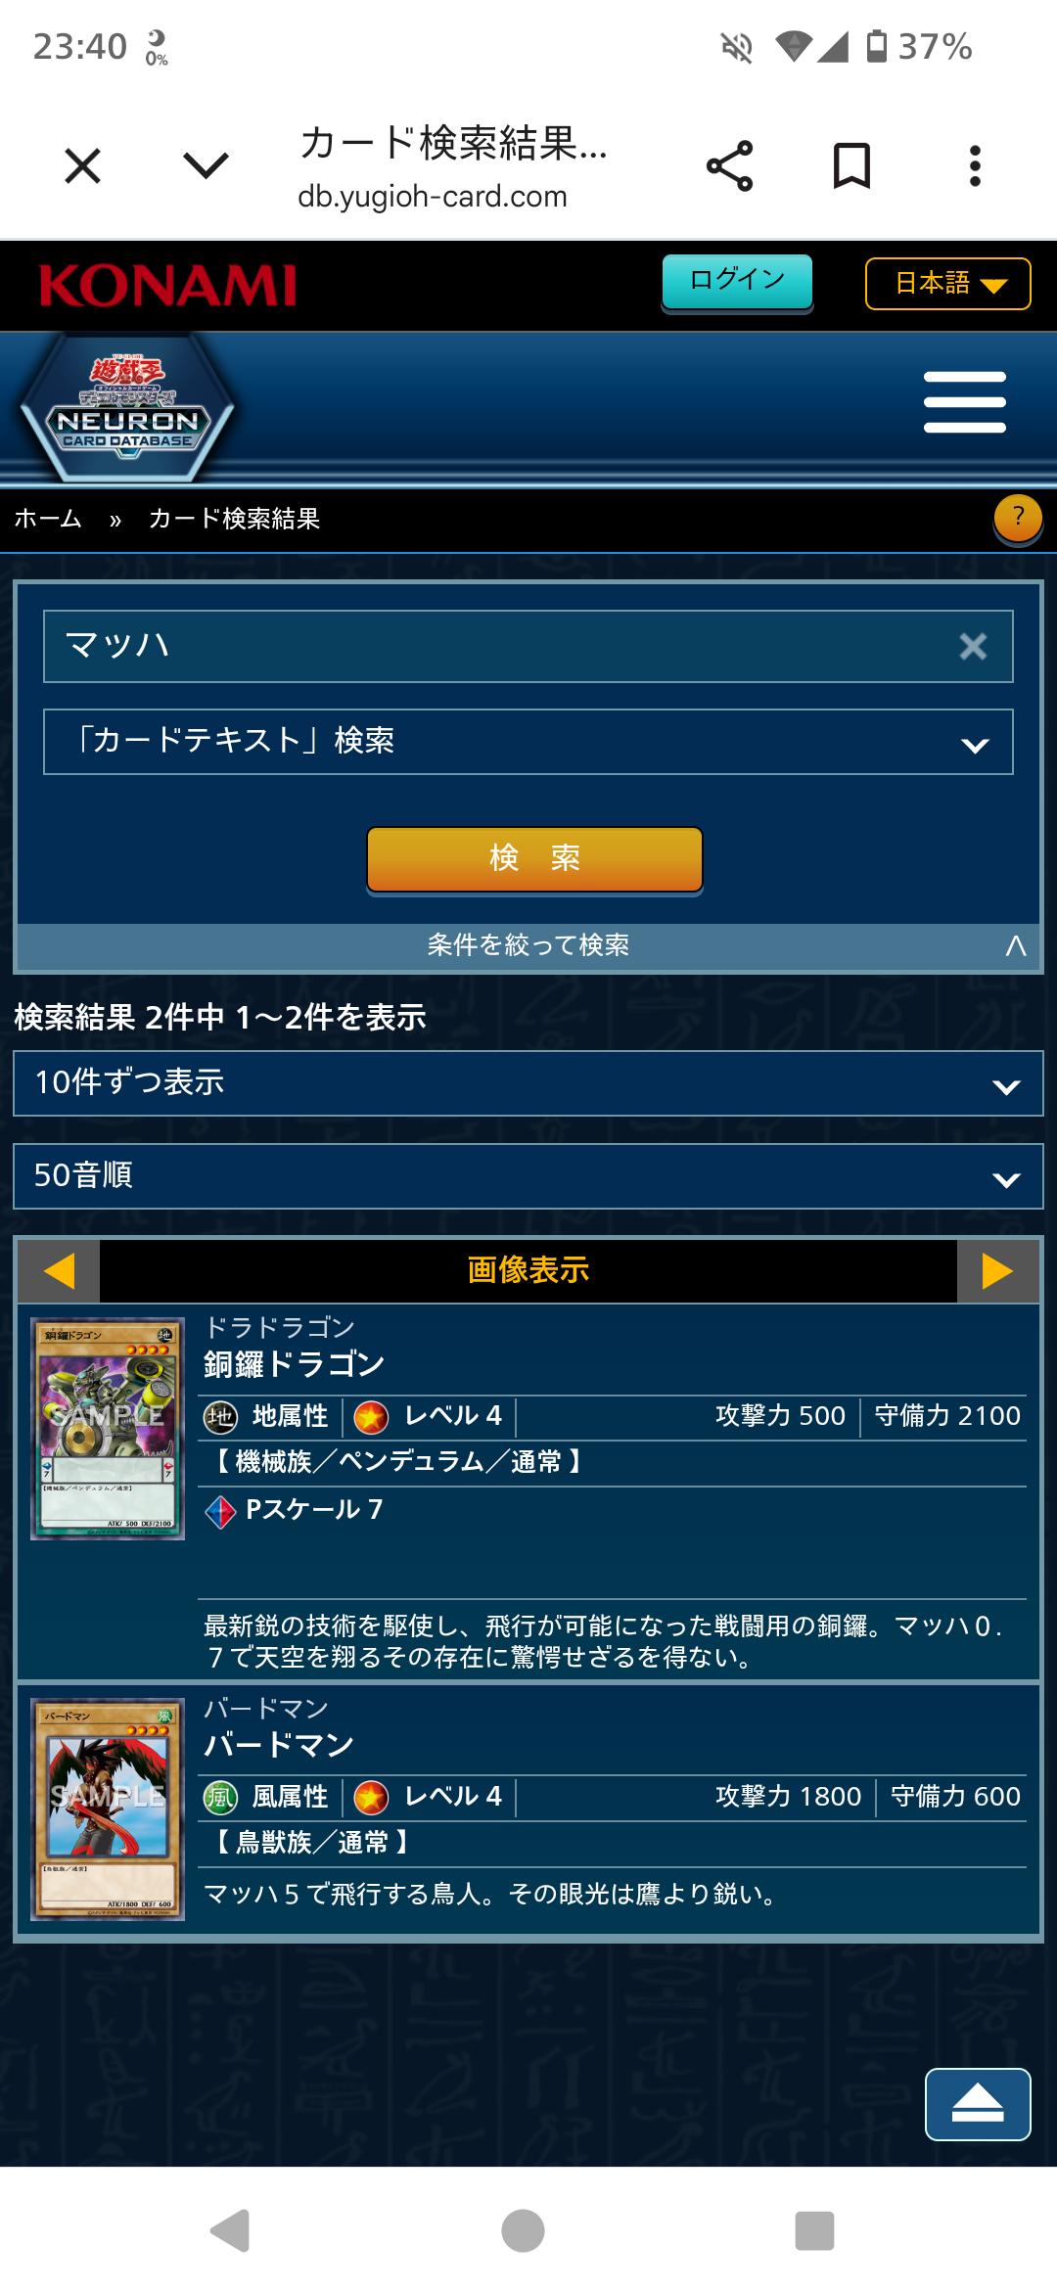This screenshot has width=1057, height=2290.
Task: Go to next page with right arrow
Action: [x=997, y=1270]
